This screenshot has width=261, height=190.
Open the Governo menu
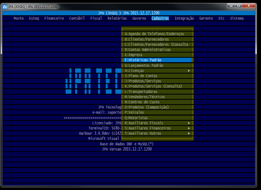pos(139,18)
